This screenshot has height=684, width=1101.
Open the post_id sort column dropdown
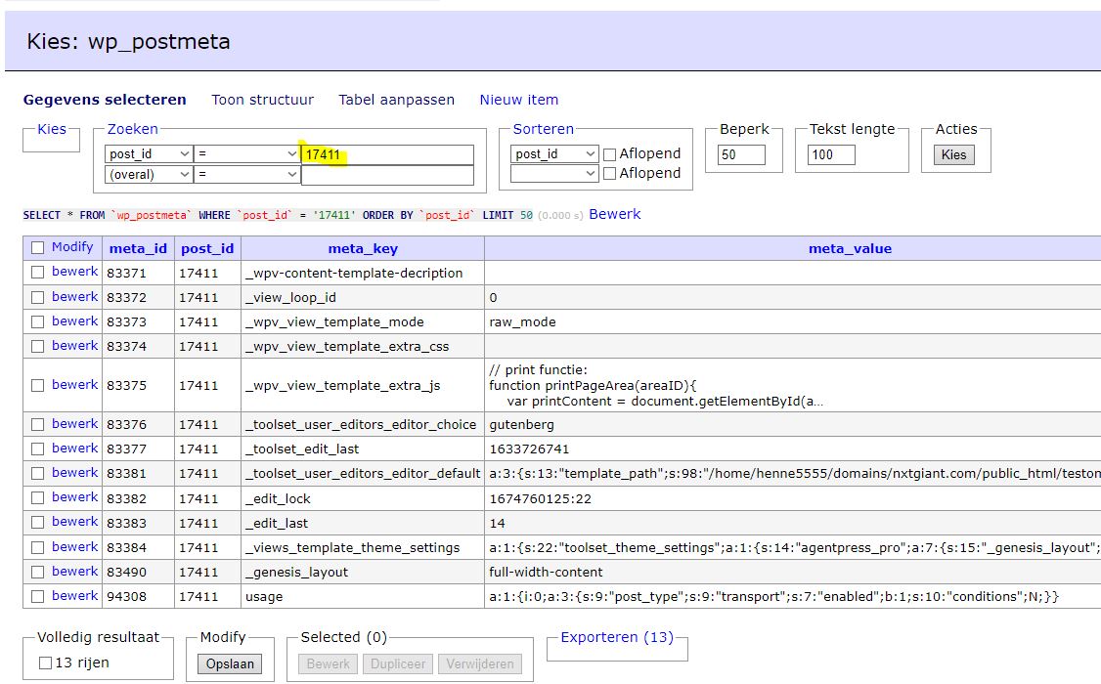[x=554, y=153]
